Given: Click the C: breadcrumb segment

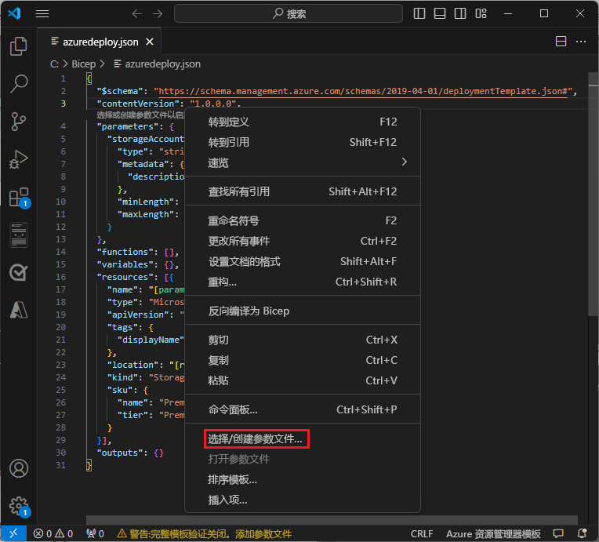Looking at the screenshot, I should pos(54,64).
